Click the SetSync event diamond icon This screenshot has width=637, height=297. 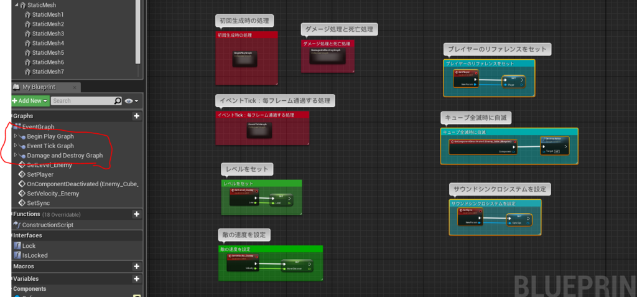pyautogui.click(x=22, y=203)
